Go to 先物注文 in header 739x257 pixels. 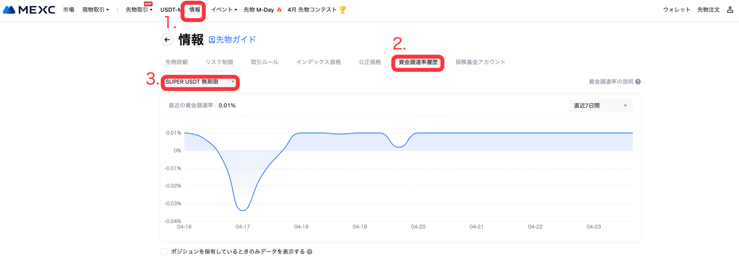[x=708, y=10]
